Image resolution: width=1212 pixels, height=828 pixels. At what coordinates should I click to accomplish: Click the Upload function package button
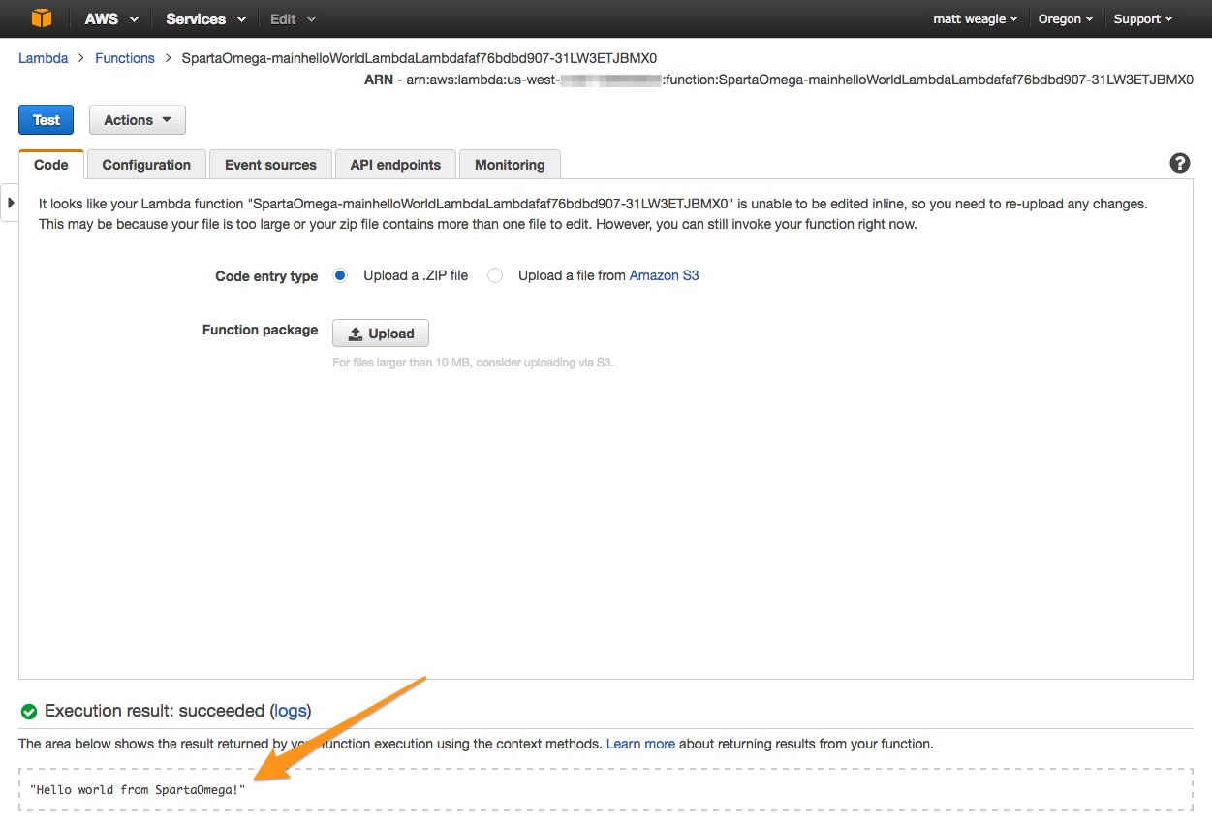tap(381, 334)
